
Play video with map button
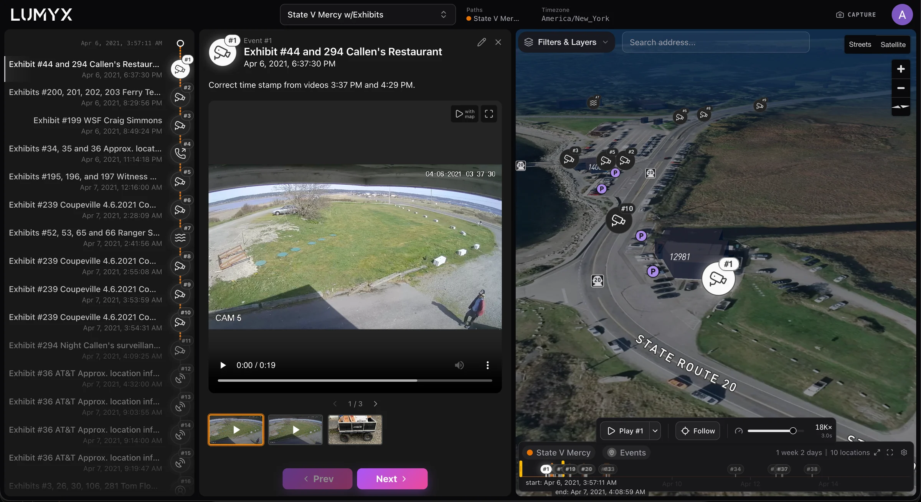click(465, 114)
